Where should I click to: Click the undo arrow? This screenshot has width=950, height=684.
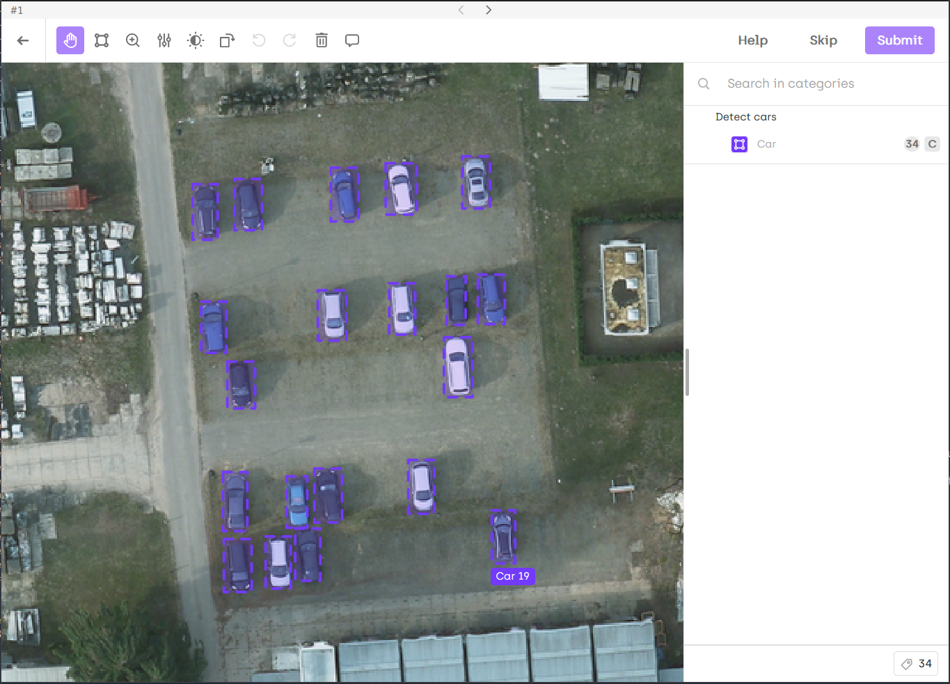[x=259, y=40]
